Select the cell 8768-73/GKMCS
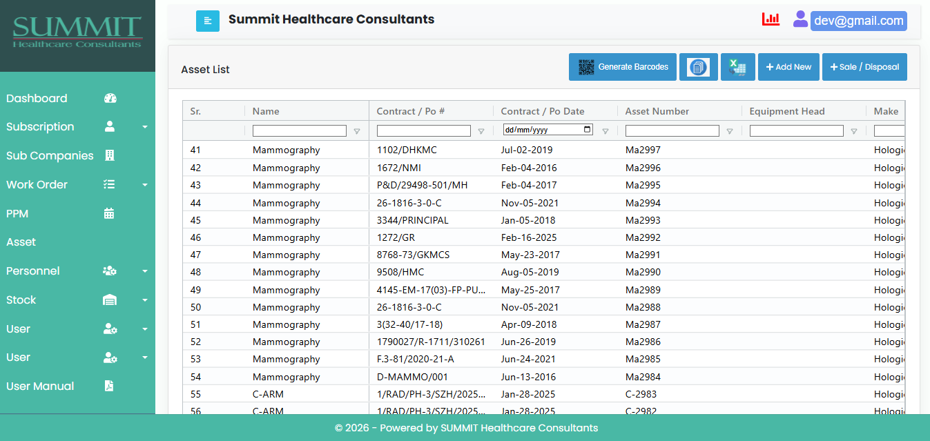 (x=413, y=255)
